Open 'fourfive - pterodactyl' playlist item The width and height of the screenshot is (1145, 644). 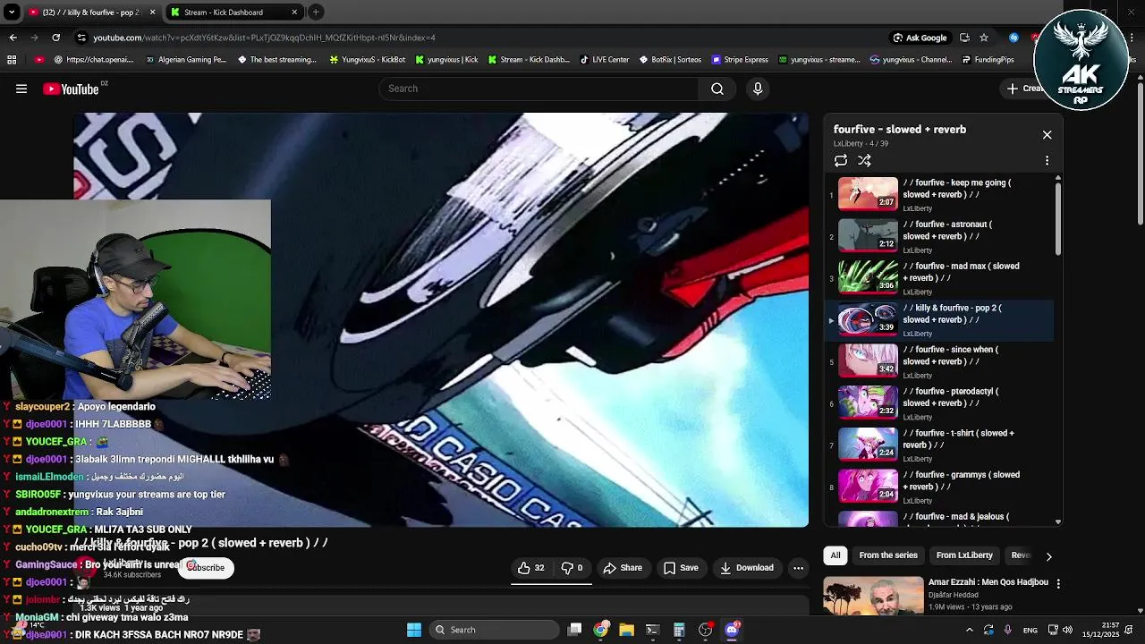939,403
